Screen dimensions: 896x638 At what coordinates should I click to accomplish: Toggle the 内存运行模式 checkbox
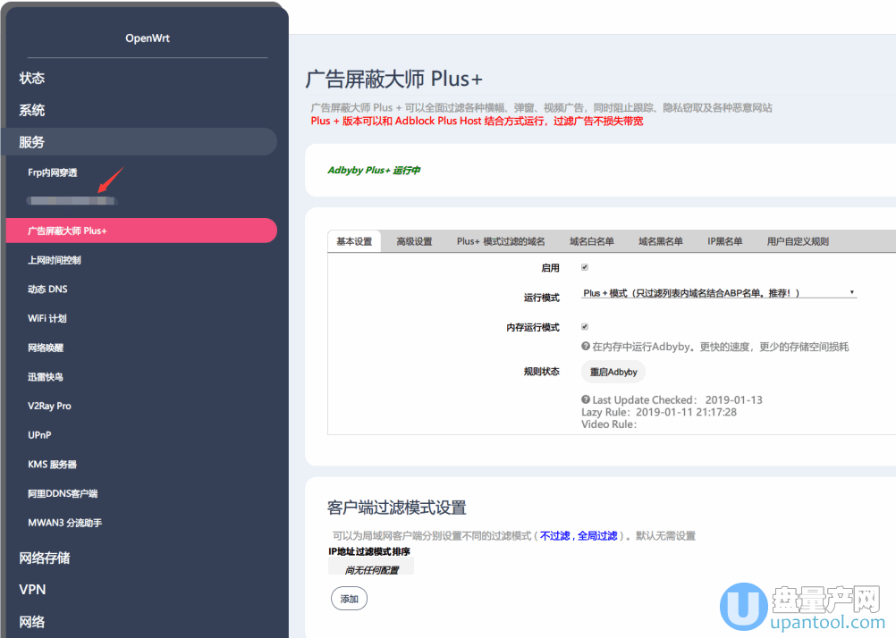coord(585,327)
